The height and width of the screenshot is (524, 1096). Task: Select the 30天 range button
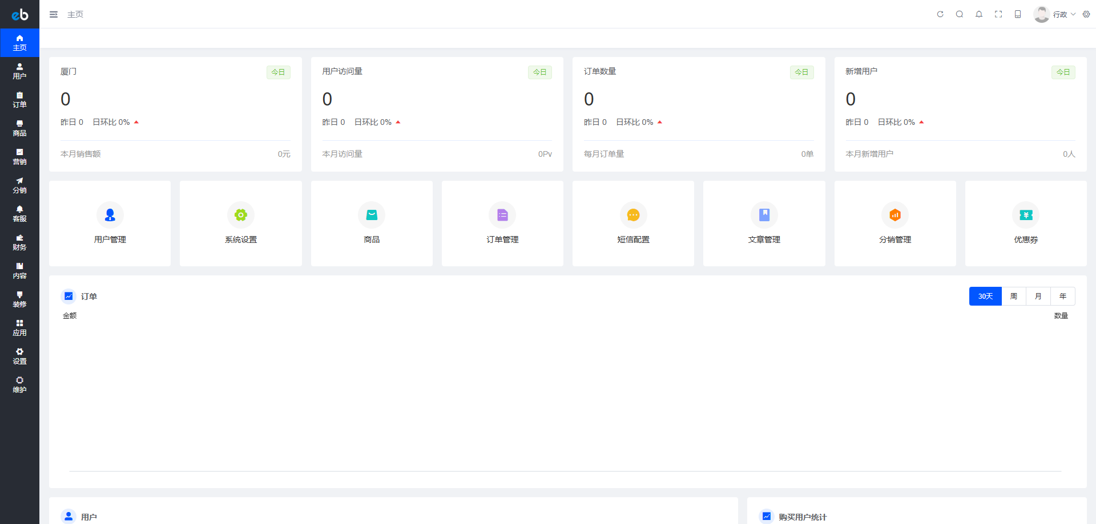click(x=985, y=296)
